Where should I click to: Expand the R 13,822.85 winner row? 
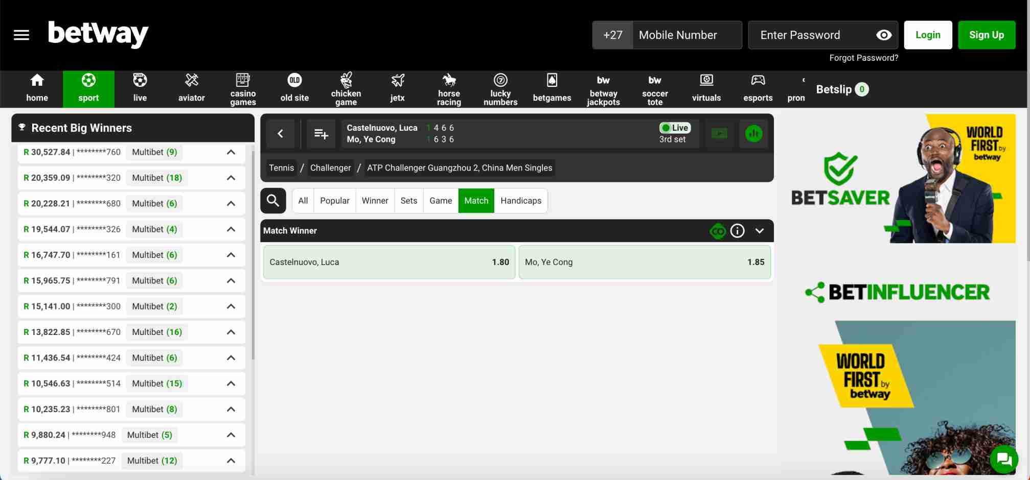click(x=231, y=332)
